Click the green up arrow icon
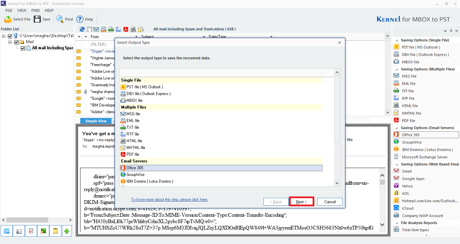This screenshot has width=460, height=244. (67, 231)
